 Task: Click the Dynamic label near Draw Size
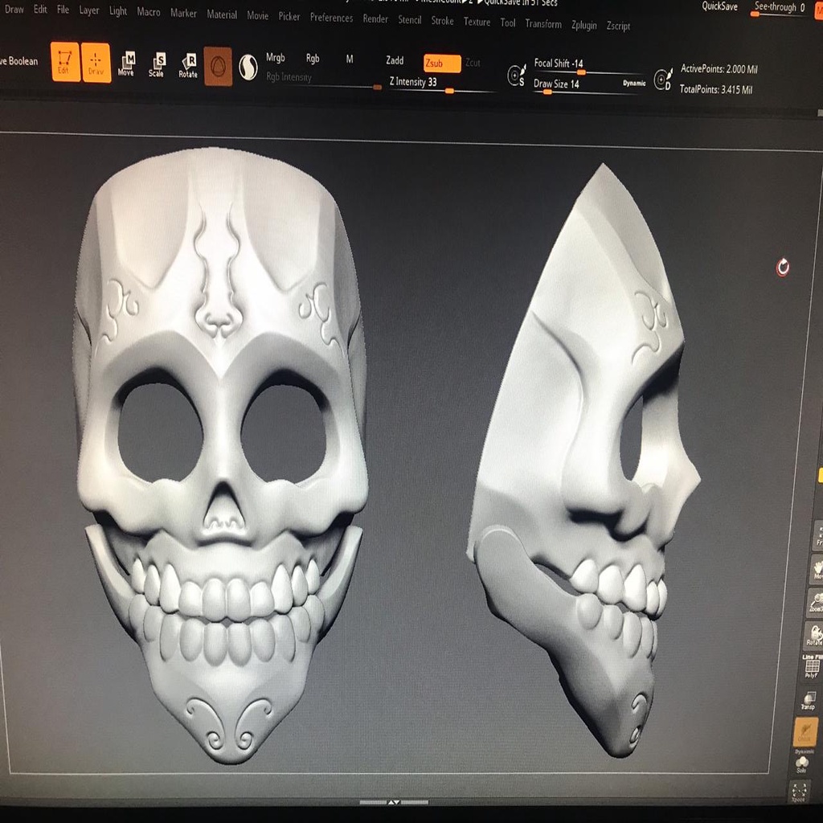click(634, 83)
